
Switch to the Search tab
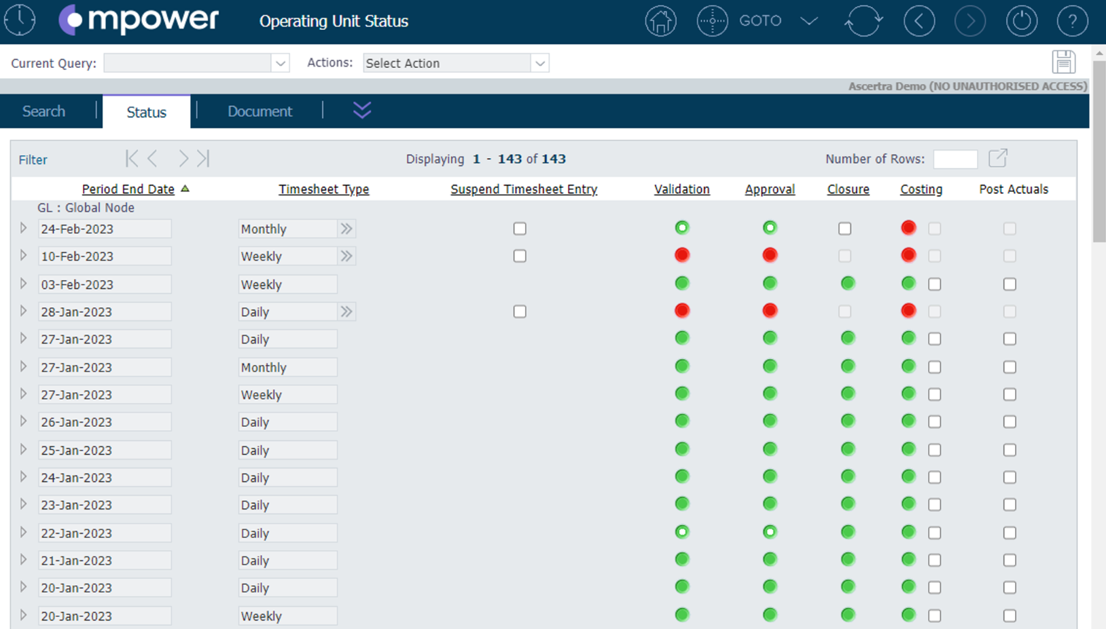(43, 111)
